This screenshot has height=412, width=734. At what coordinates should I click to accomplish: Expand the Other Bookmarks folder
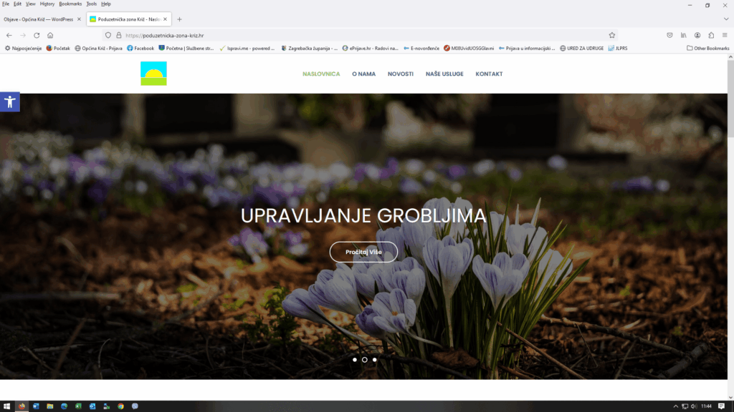[x=707, y=48]
